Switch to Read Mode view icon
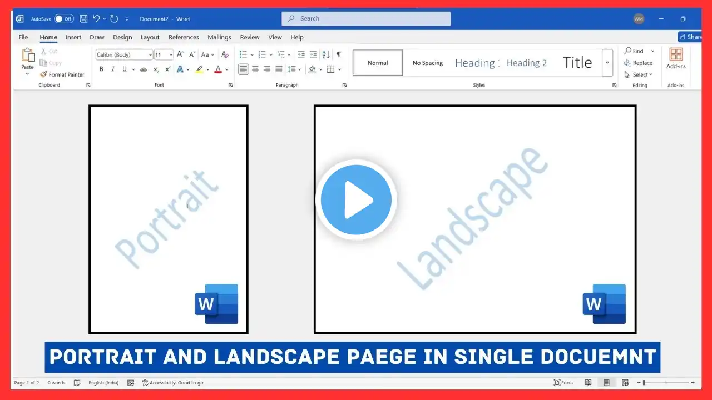712x400 pixels. [588, 383]
